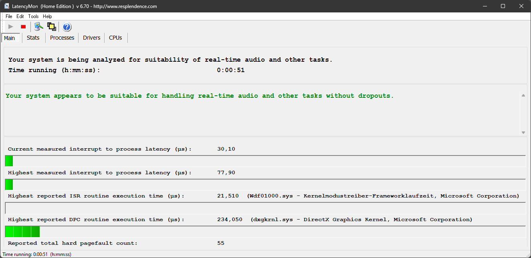Click the status bar time running text

click(37, 254)
